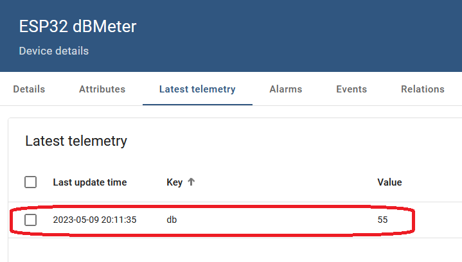Select the Latest telemetry tab
This screenshot has height=262, width=462.
[197, 89]
